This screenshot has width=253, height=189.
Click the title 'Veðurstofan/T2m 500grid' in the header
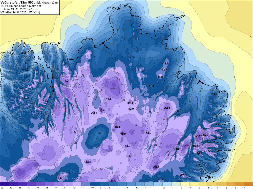click(21, 3)
